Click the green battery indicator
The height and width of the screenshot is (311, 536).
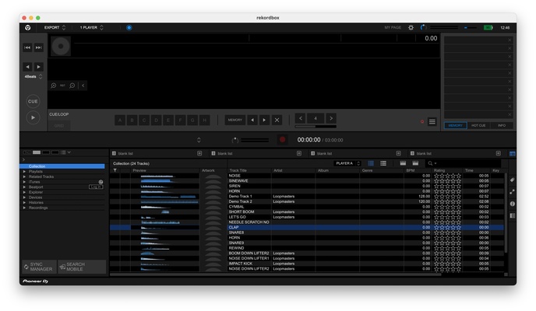488,28
